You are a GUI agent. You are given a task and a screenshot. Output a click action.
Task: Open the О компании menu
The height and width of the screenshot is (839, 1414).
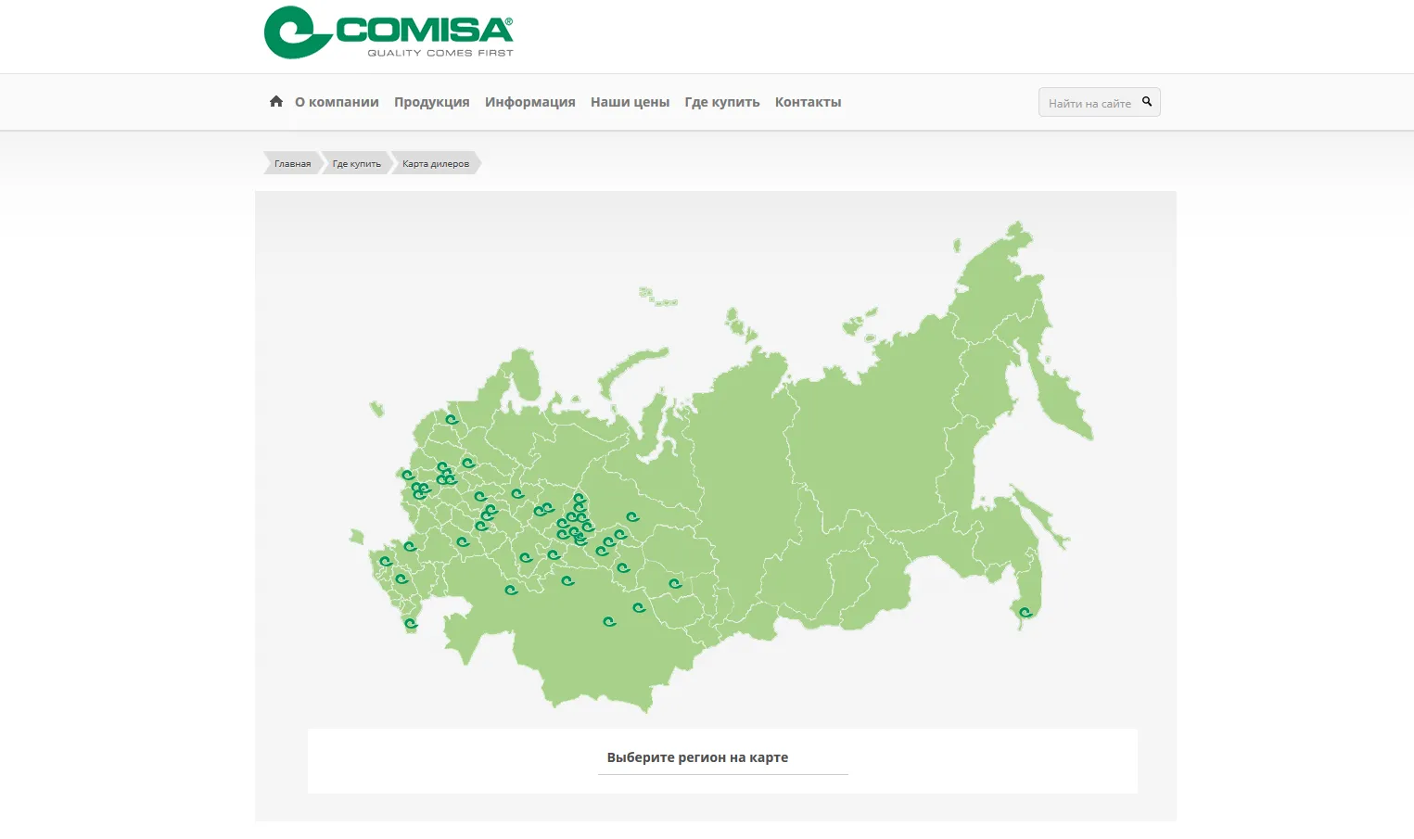(337, 102)
